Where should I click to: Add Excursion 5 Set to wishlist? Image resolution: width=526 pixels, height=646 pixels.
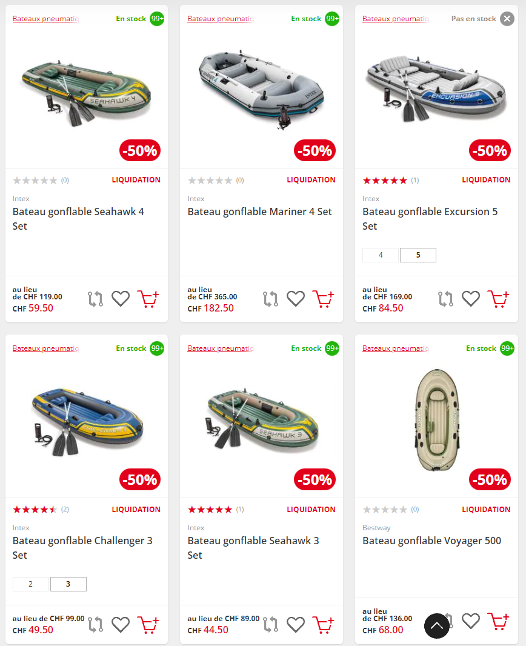pyautogui.click(x=471, y=299)
